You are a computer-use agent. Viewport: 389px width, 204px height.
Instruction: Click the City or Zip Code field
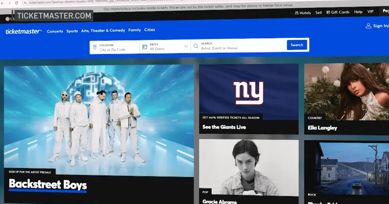(x=114, y=47)
